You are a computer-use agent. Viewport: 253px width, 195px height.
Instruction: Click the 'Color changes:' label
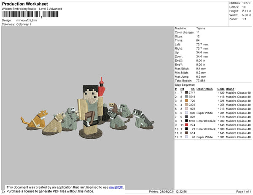(x=185, y=32)
